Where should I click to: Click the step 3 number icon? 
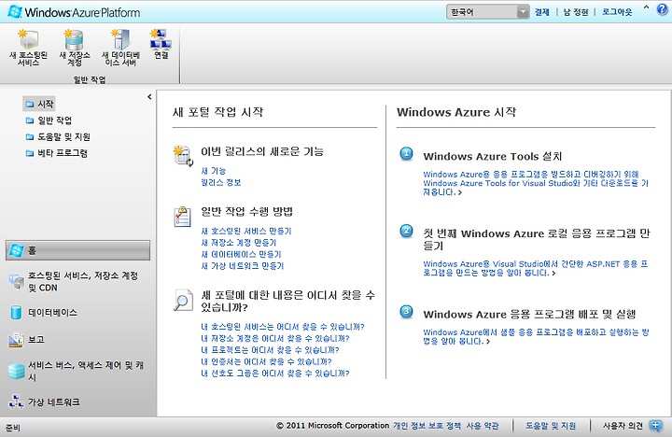coord(406,311)
